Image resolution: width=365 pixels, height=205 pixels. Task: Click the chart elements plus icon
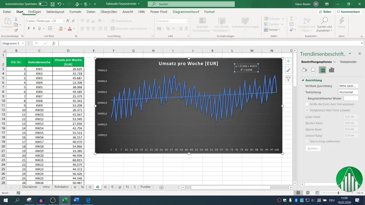[288, 61]
